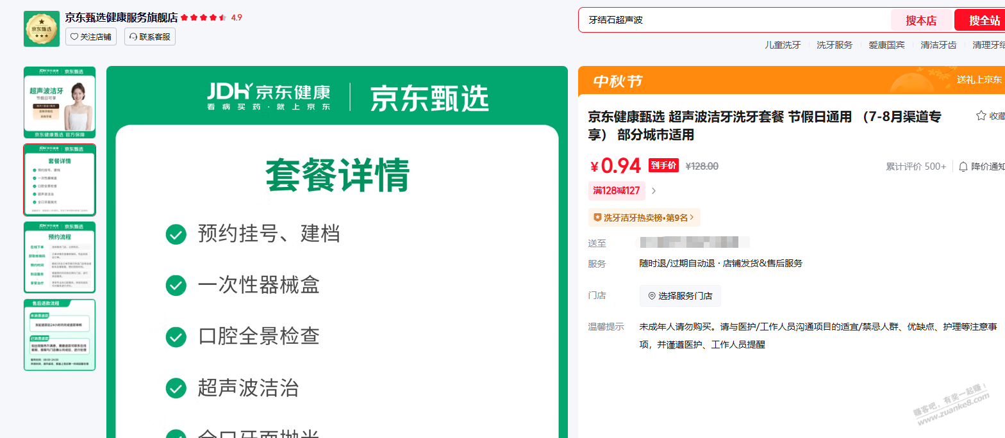Viewport: 1005px width, 438px height.
Task: Open the 送至 delivery address selector
Action: (695, 243)
